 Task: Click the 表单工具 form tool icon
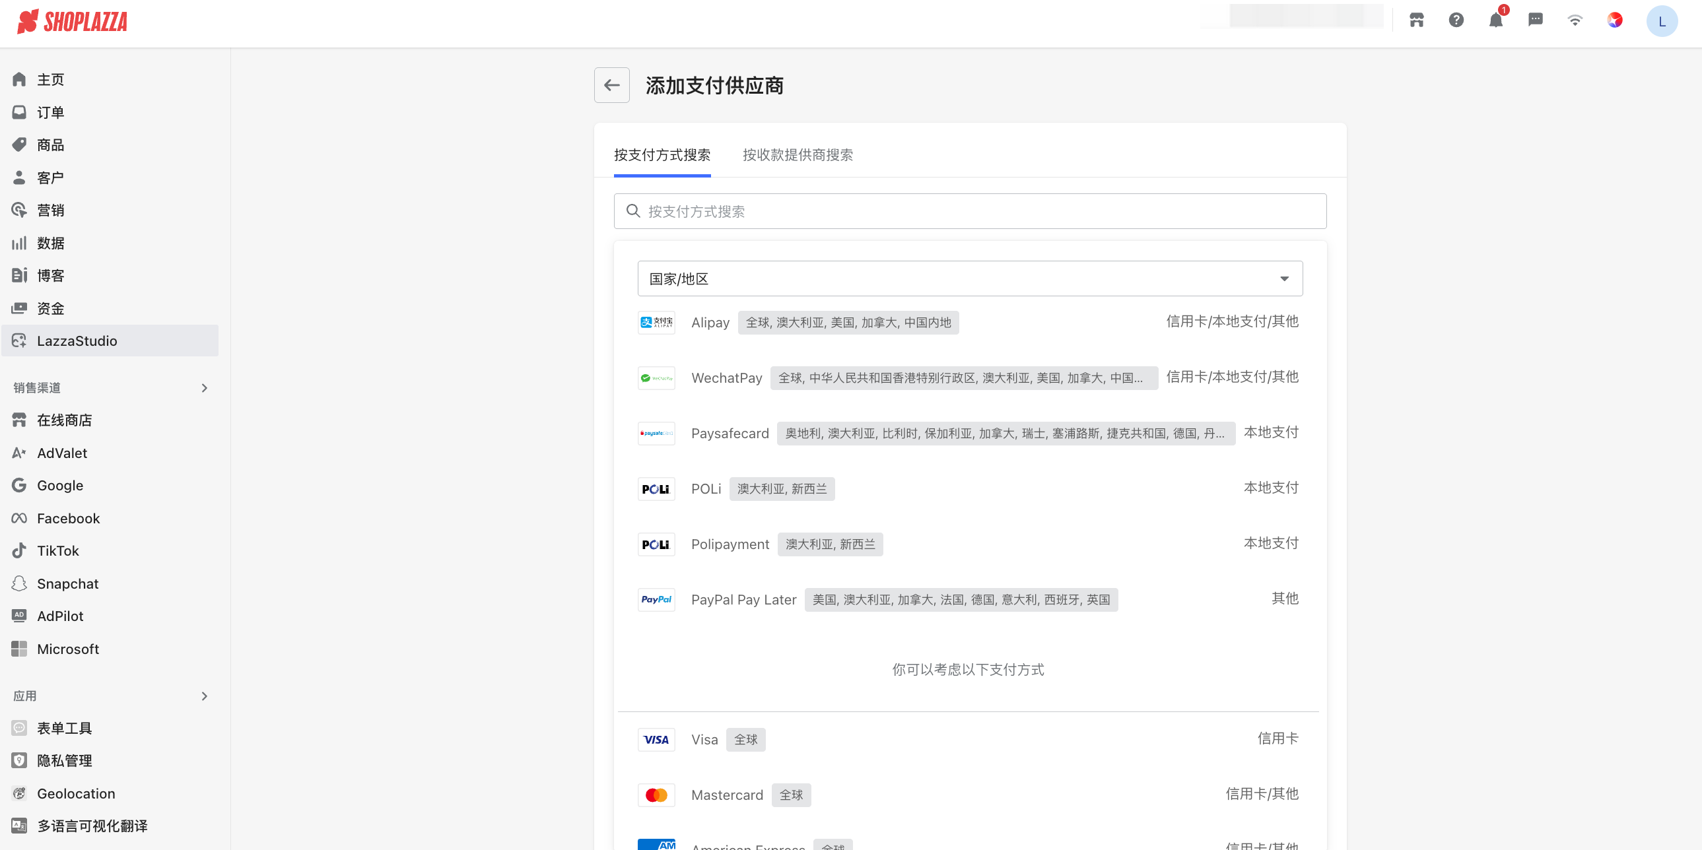click(19, 729)
